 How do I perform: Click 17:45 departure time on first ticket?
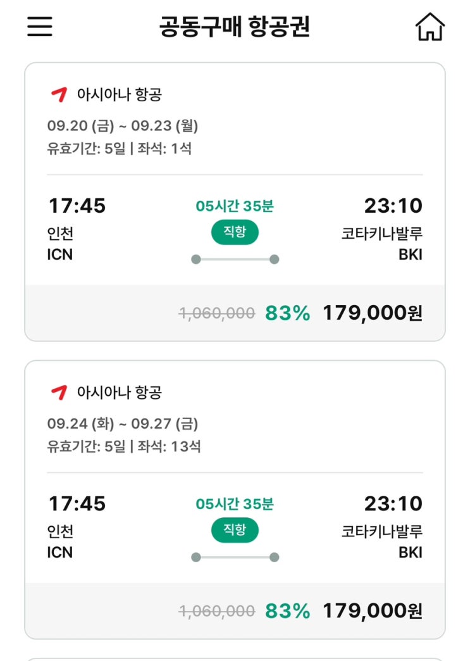point(77,206)
